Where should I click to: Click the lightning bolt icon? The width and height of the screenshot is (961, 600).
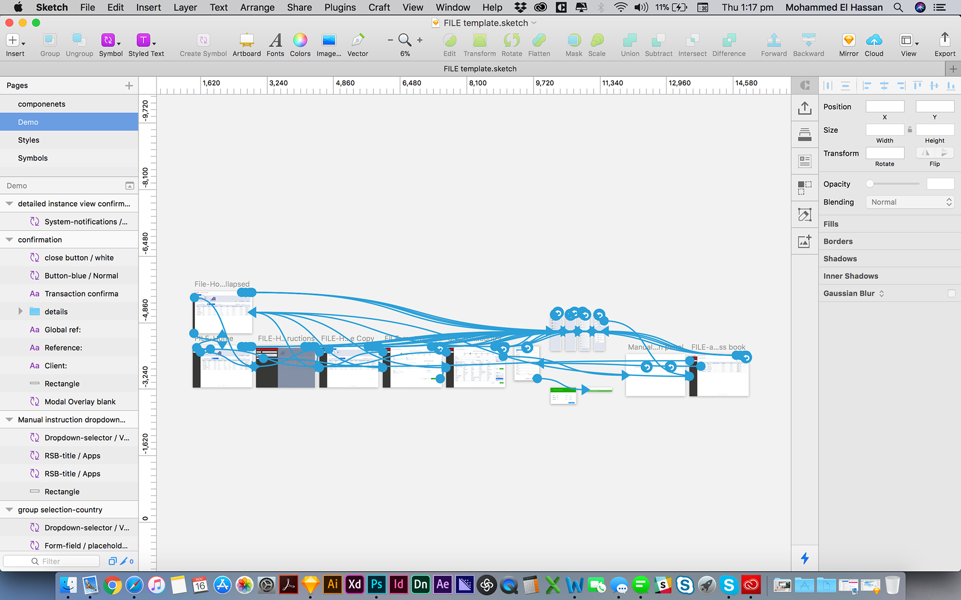pos(805,558)
